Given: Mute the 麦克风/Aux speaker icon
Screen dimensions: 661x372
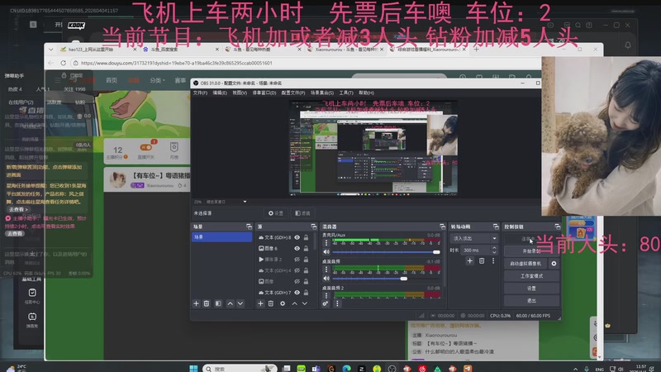Looking at the screenshot, I should (326, 252).
